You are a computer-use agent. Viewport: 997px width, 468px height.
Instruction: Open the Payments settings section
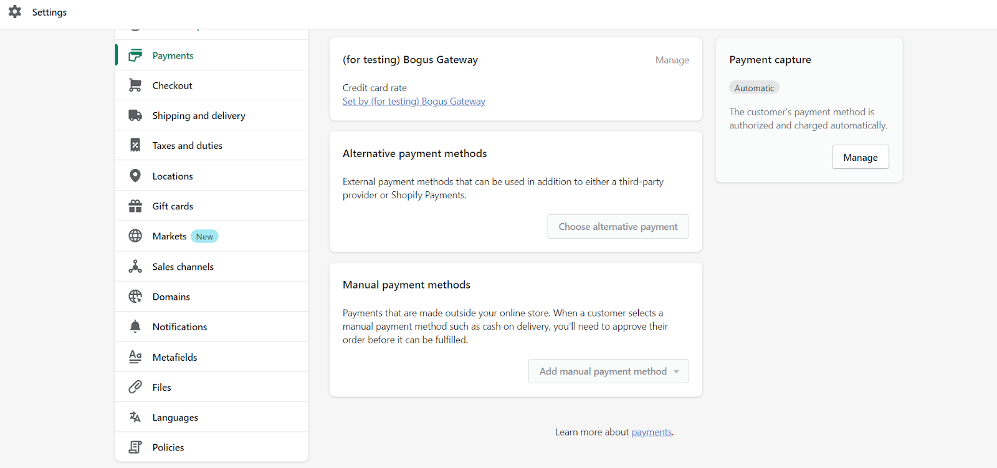point(173,55)
